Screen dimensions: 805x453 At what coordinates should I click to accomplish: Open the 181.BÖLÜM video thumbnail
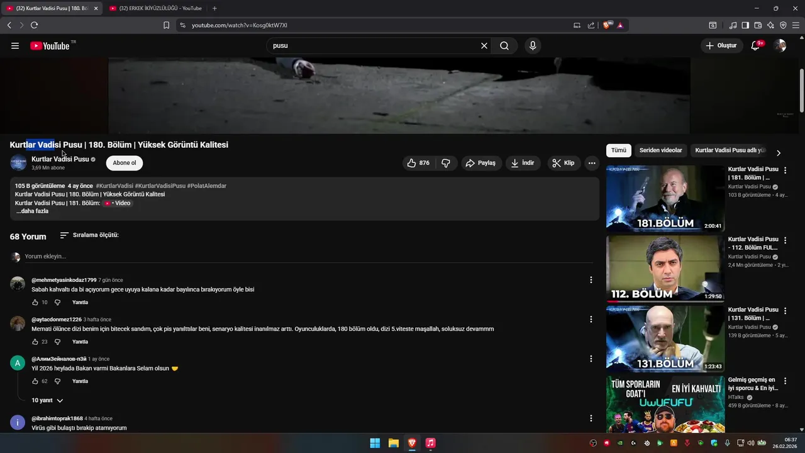pos(665,198)
